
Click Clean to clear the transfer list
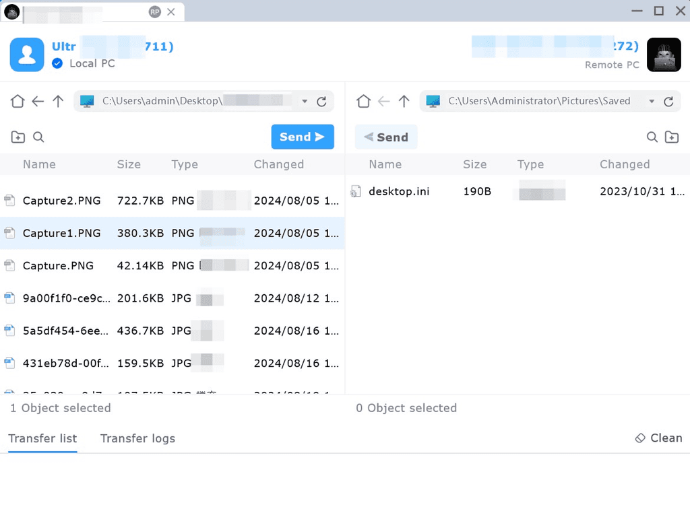point(658,438)
